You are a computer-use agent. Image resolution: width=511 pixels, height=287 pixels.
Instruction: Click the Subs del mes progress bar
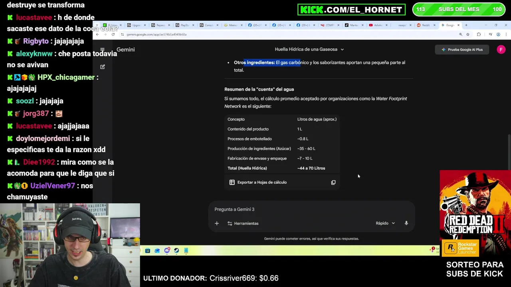pyautogui.click(x=458, y=10)
